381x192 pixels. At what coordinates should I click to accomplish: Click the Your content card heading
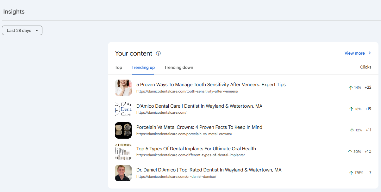coord(134,53)
